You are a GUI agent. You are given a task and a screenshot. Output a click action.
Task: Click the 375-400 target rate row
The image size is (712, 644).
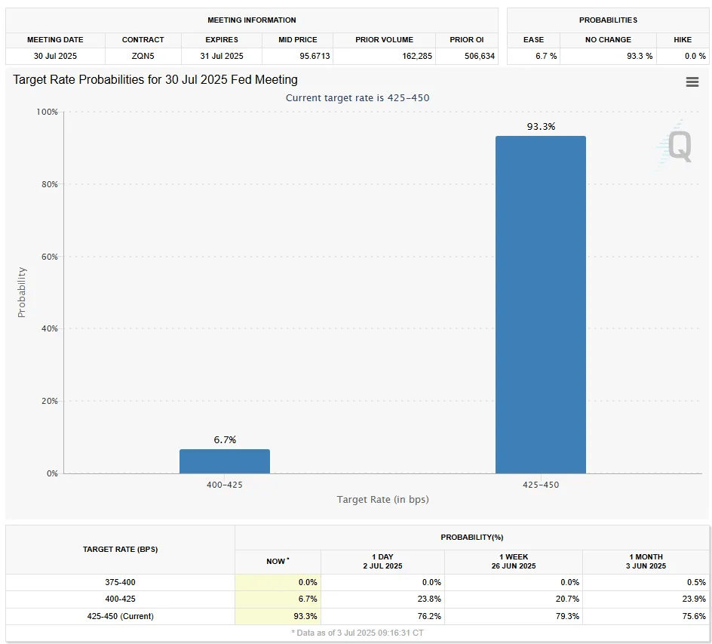coord(121,582)
